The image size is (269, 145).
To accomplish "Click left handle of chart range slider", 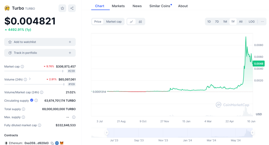I will pos(107,132).
